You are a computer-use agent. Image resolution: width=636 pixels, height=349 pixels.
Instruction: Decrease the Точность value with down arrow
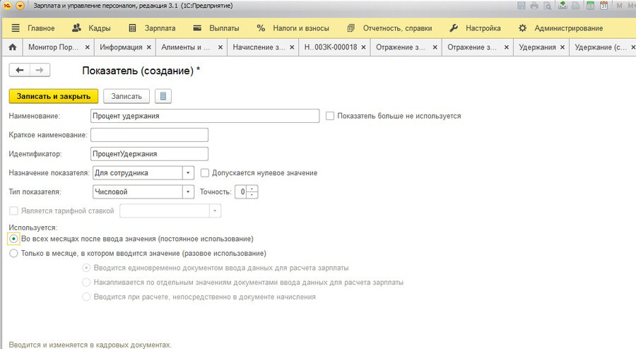tap(252, 195)
